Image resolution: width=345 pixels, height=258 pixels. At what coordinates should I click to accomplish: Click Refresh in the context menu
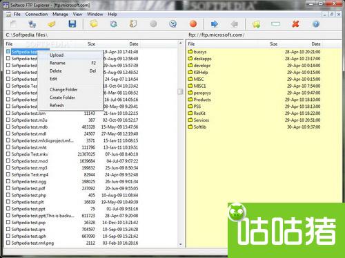point(70,105)
